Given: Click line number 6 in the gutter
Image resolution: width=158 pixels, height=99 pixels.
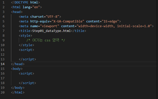Looking at the screenshot, I should [4, 26].
